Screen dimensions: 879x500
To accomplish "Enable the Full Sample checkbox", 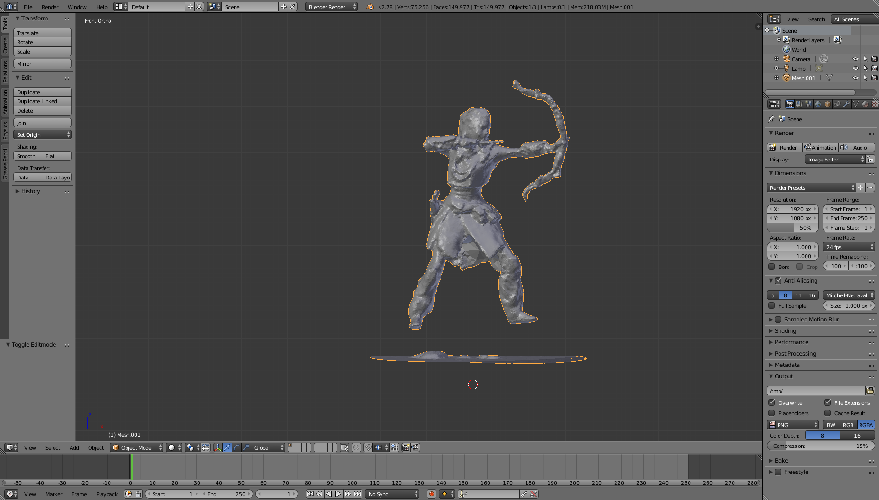I will 771,305.
